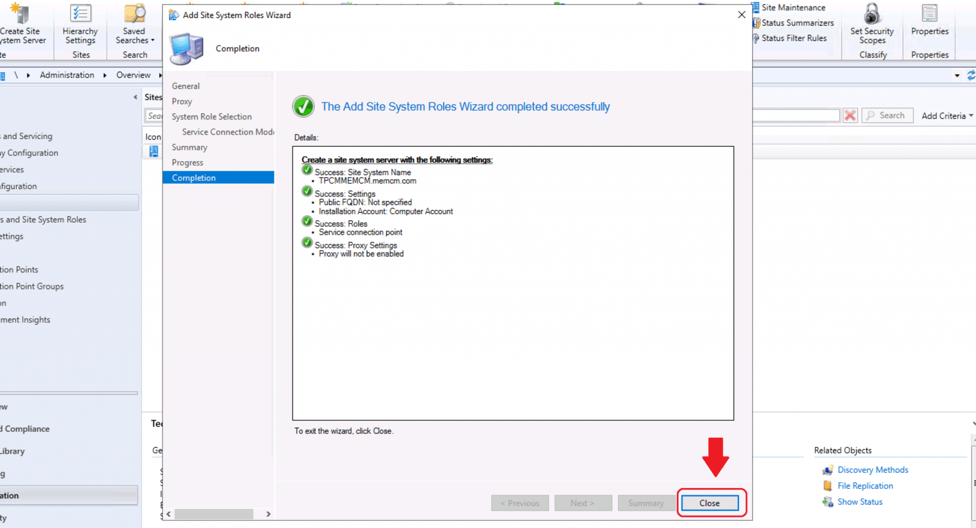Collapse navigation pane with arrow
The image size is (976, 528).
135,97
